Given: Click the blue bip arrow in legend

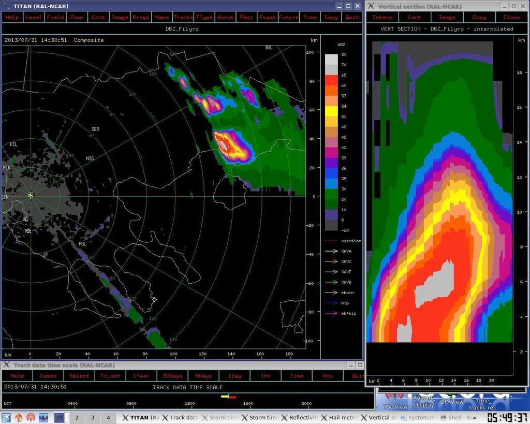Looking at the screenshot, I should click(331, 303).
